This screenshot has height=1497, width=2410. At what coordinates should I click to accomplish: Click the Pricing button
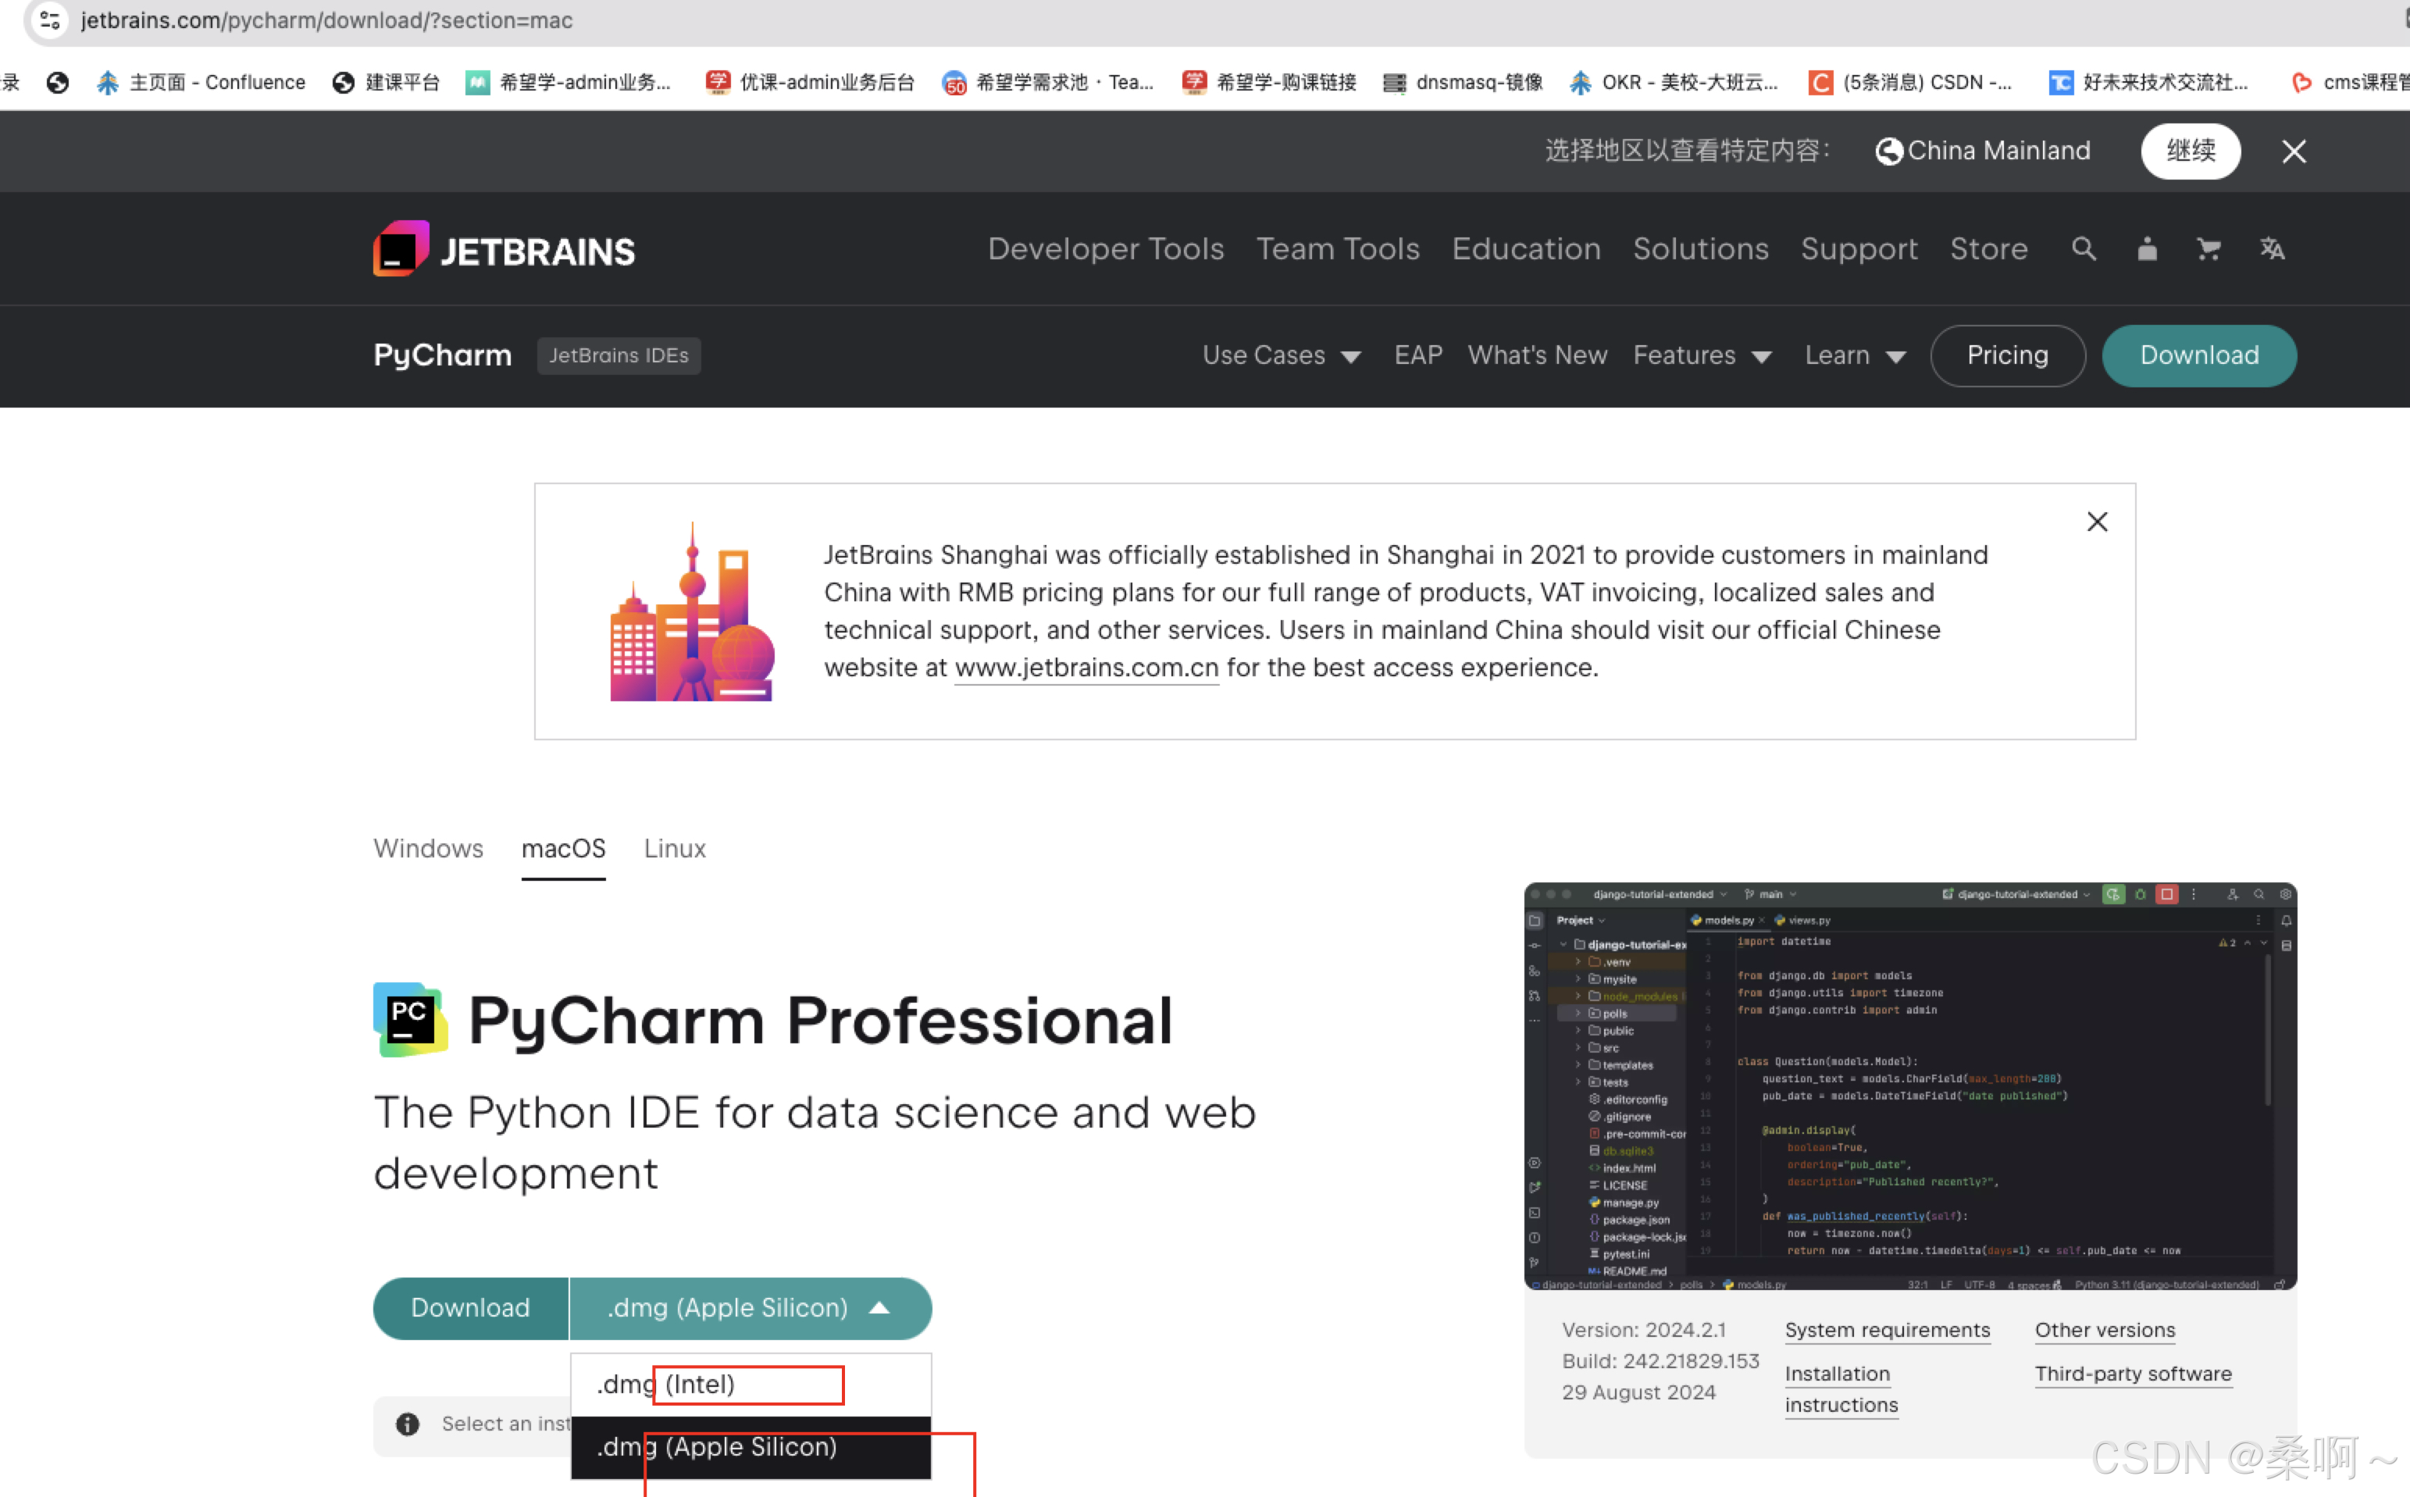[x=2007, y=355]
